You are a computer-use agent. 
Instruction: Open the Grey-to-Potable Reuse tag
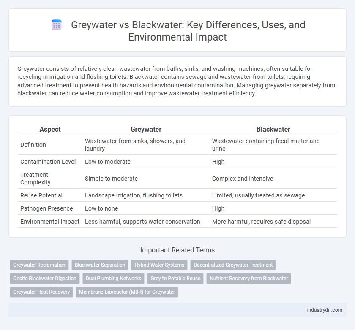[175, 279]
